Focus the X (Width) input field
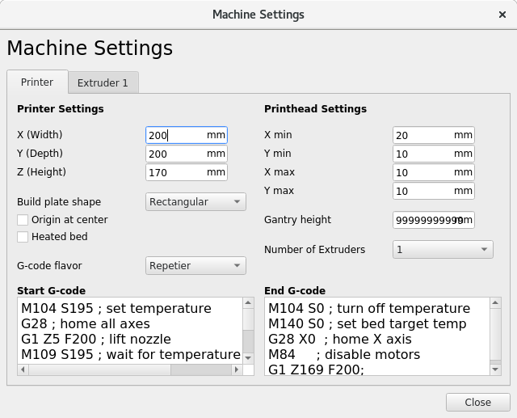 tap(187, 135)
